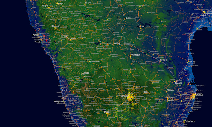Image resolution: width=212 pixels, height=127 pixels.
Task: Click the Mysore label on map
Action: [107, 112]
